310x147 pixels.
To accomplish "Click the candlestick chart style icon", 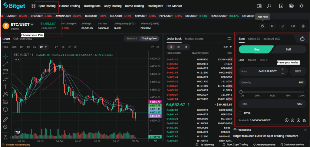I will point(63,47).
